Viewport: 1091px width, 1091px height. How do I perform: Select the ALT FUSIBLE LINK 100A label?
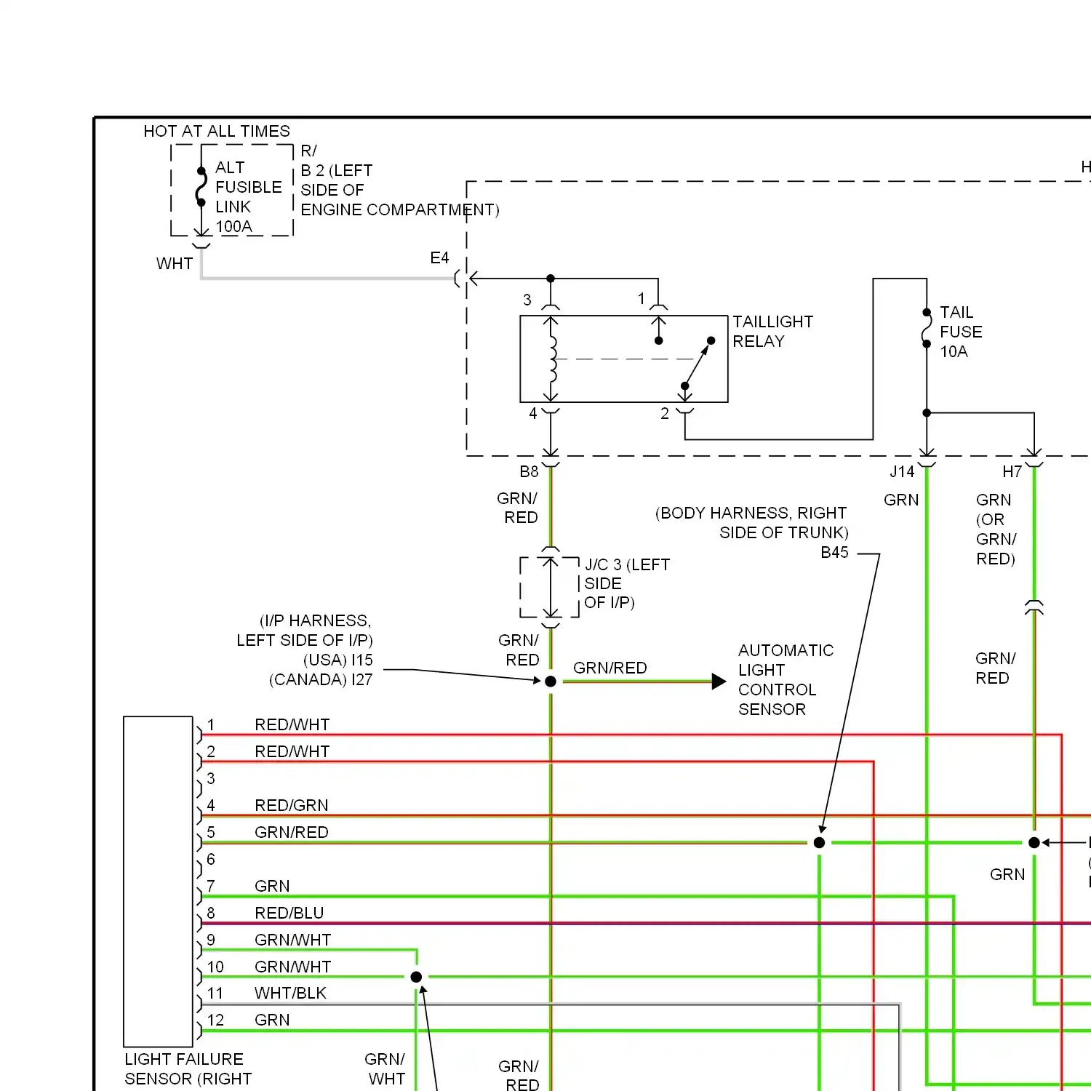click(248, 197)
